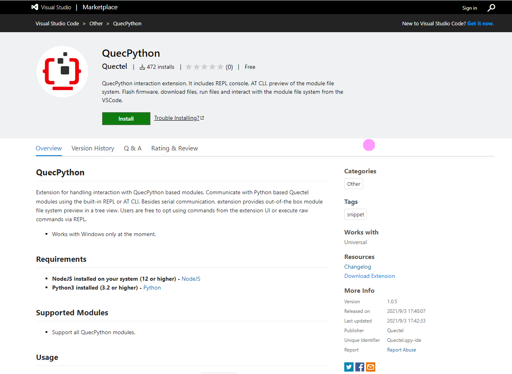Click 'Works with Windows only' bullet
Screen dimensions: 512x374
(x=104, y=234)
